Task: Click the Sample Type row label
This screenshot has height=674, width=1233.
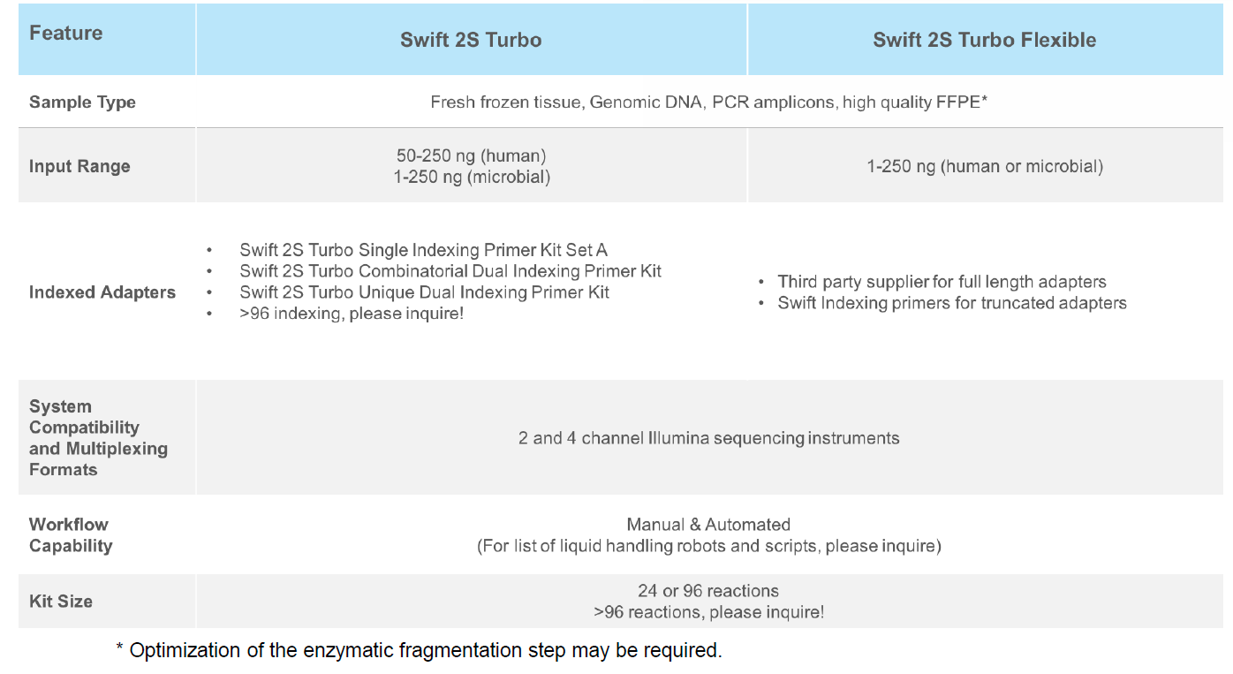Action: pyautogui.click(x=82, y=102)
